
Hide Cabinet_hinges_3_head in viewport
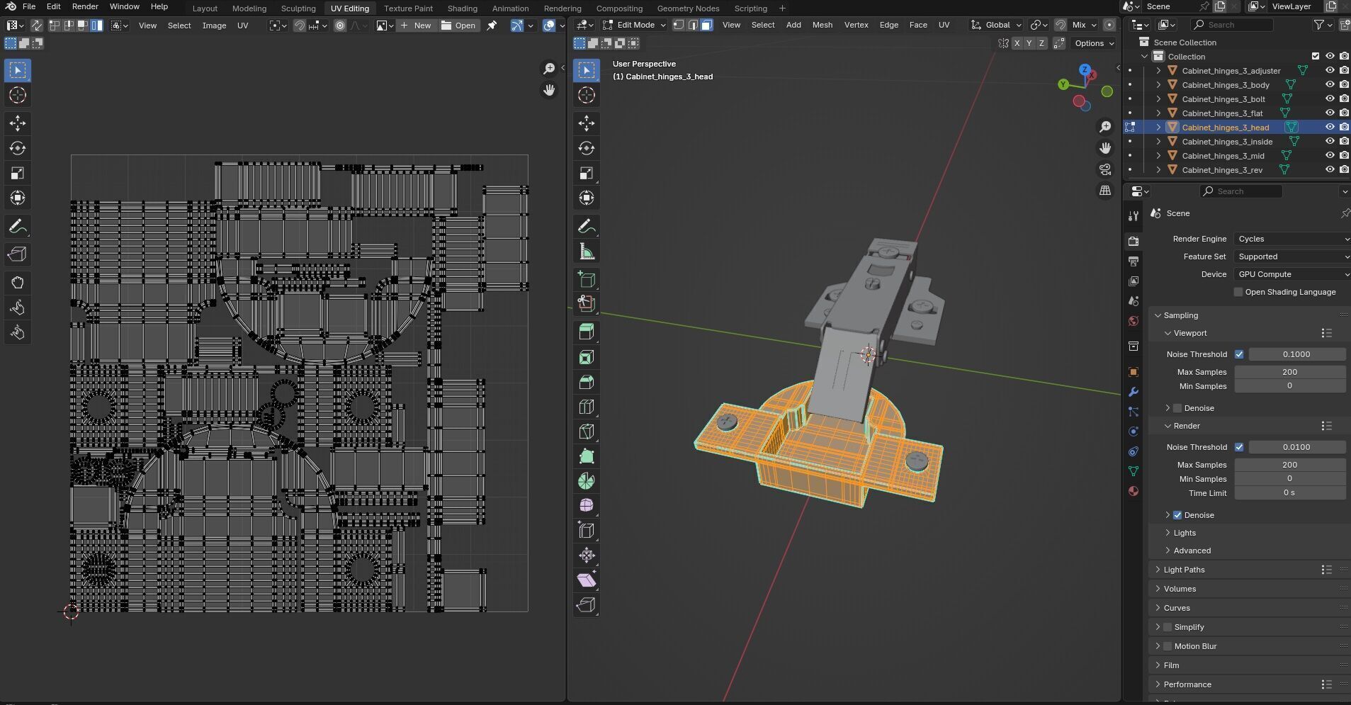click(1330, 128)
